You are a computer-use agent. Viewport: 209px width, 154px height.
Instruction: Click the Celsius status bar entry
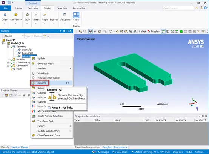point(200,152)
